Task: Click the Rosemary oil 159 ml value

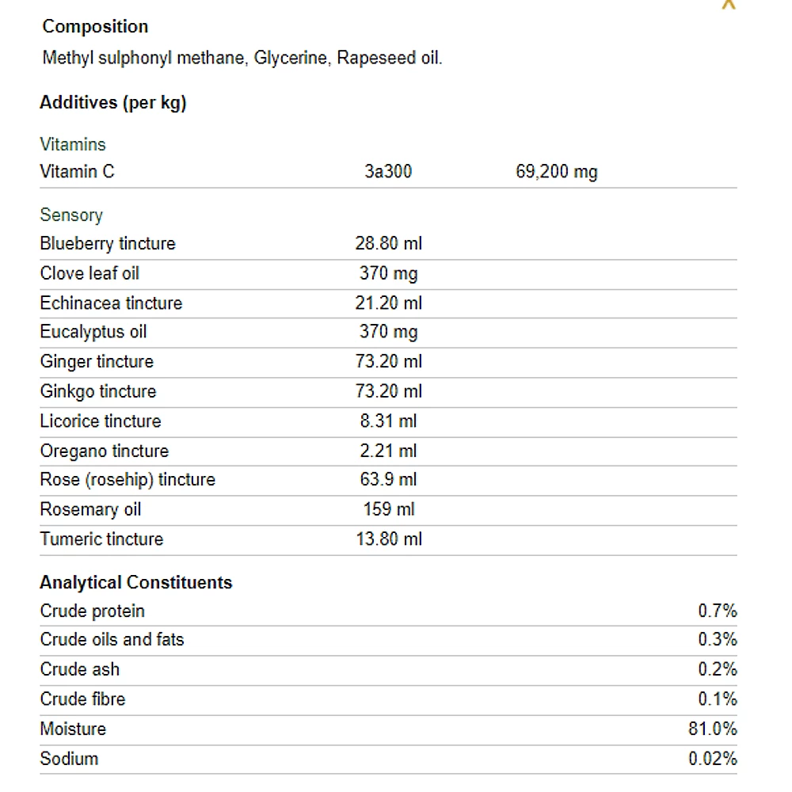Action: click(388, 509)
